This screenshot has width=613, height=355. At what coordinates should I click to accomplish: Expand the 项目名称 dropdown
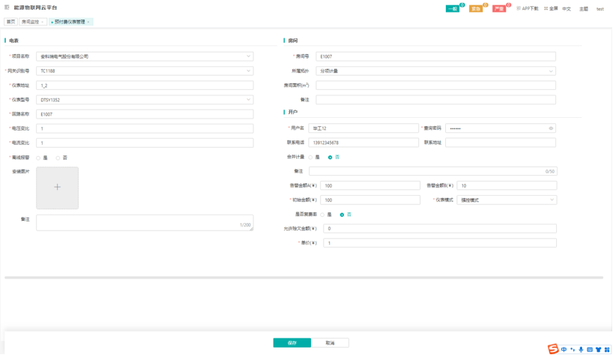click(145, 56)
